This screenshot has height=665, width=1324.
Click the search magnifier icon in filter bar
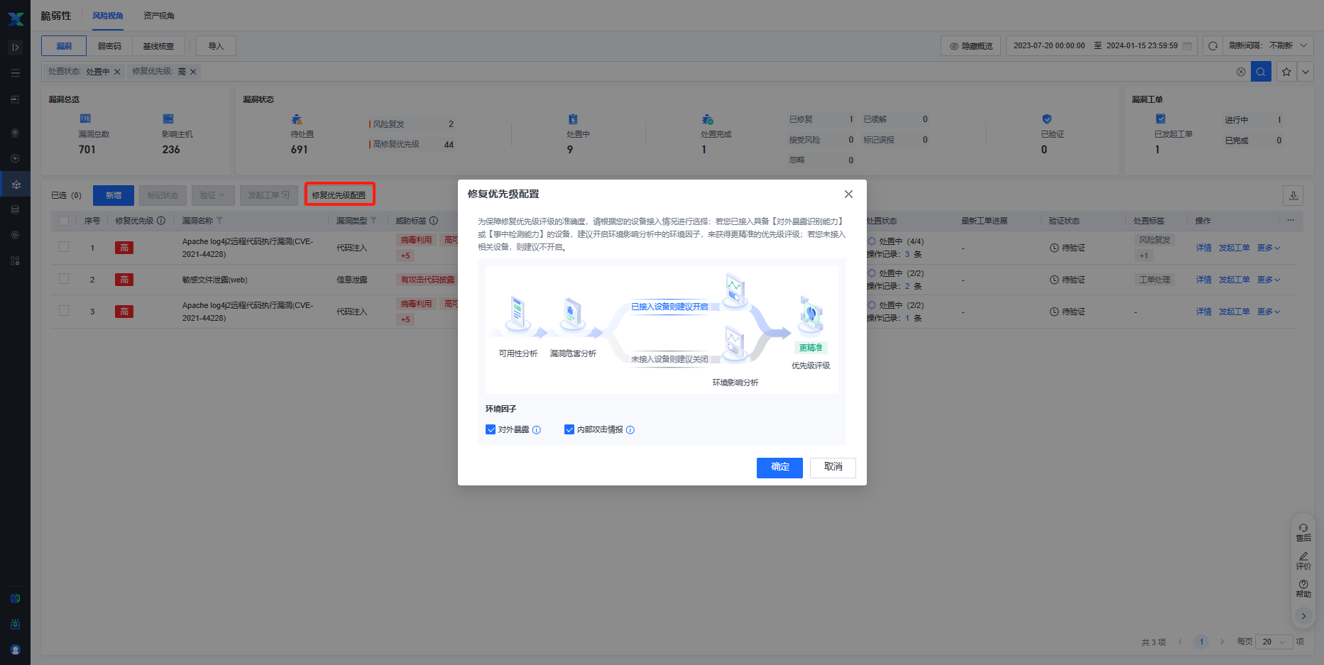point(1261,72)
